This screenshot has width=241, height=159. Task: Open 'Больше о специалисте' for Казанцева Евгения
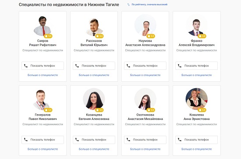[x=94, y=149]
